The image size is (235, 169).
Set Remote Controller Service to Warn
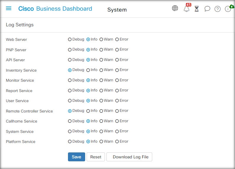(x=101, y=111)
